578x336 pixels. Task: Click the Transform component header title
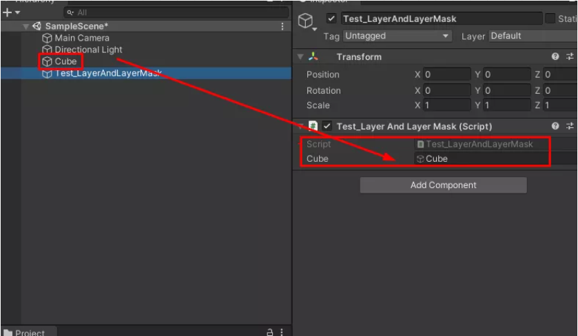(359, 56)
